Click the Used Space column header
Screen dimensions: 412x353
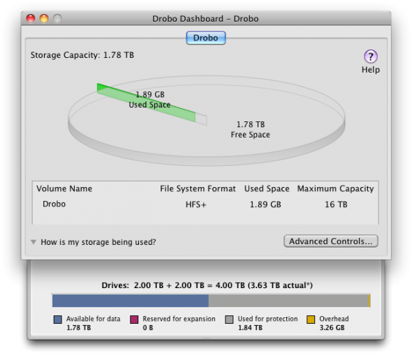(x=267, y=188)
